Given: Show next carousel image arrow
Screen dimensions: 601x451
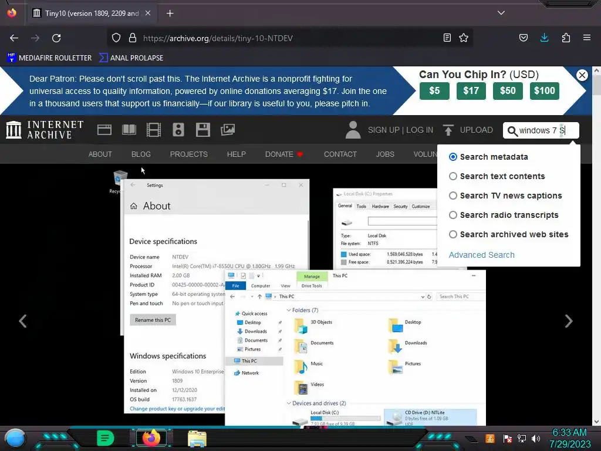Looking at the screenshot, I should pos(569,321).
